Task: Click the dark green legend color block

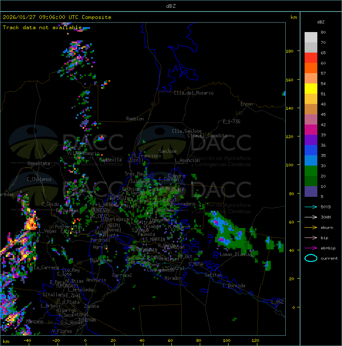Action: 311,181
